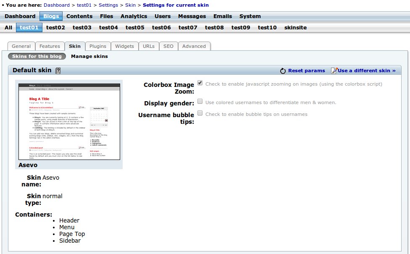Screen dimensions: 410x254
Task: Select the Skins for this blog subtab
Action: coord(37,56)
